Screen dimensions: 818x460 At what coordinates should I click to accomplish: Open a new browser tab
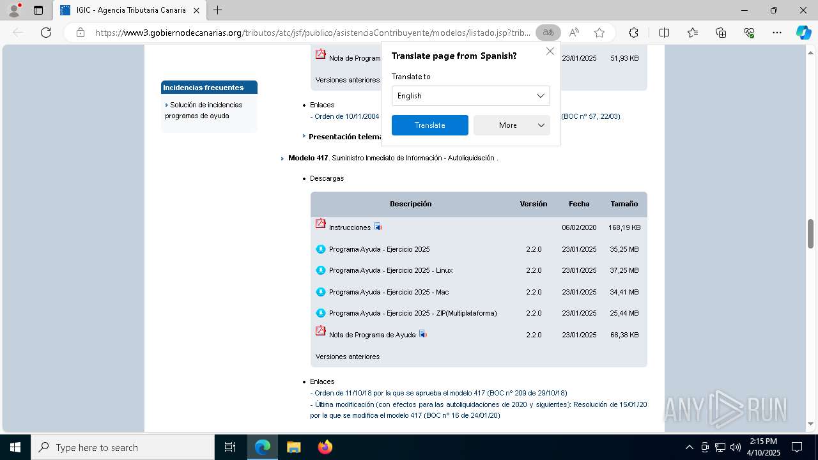click(218, 10)
